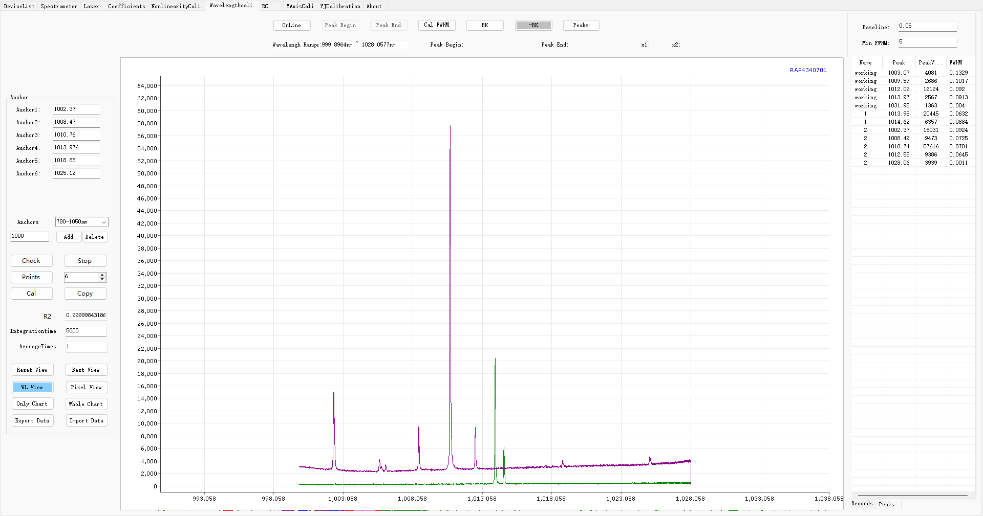Viewport: 983px width, 516px height.
Task: Open the DeviceList tab
Action: 19,6
